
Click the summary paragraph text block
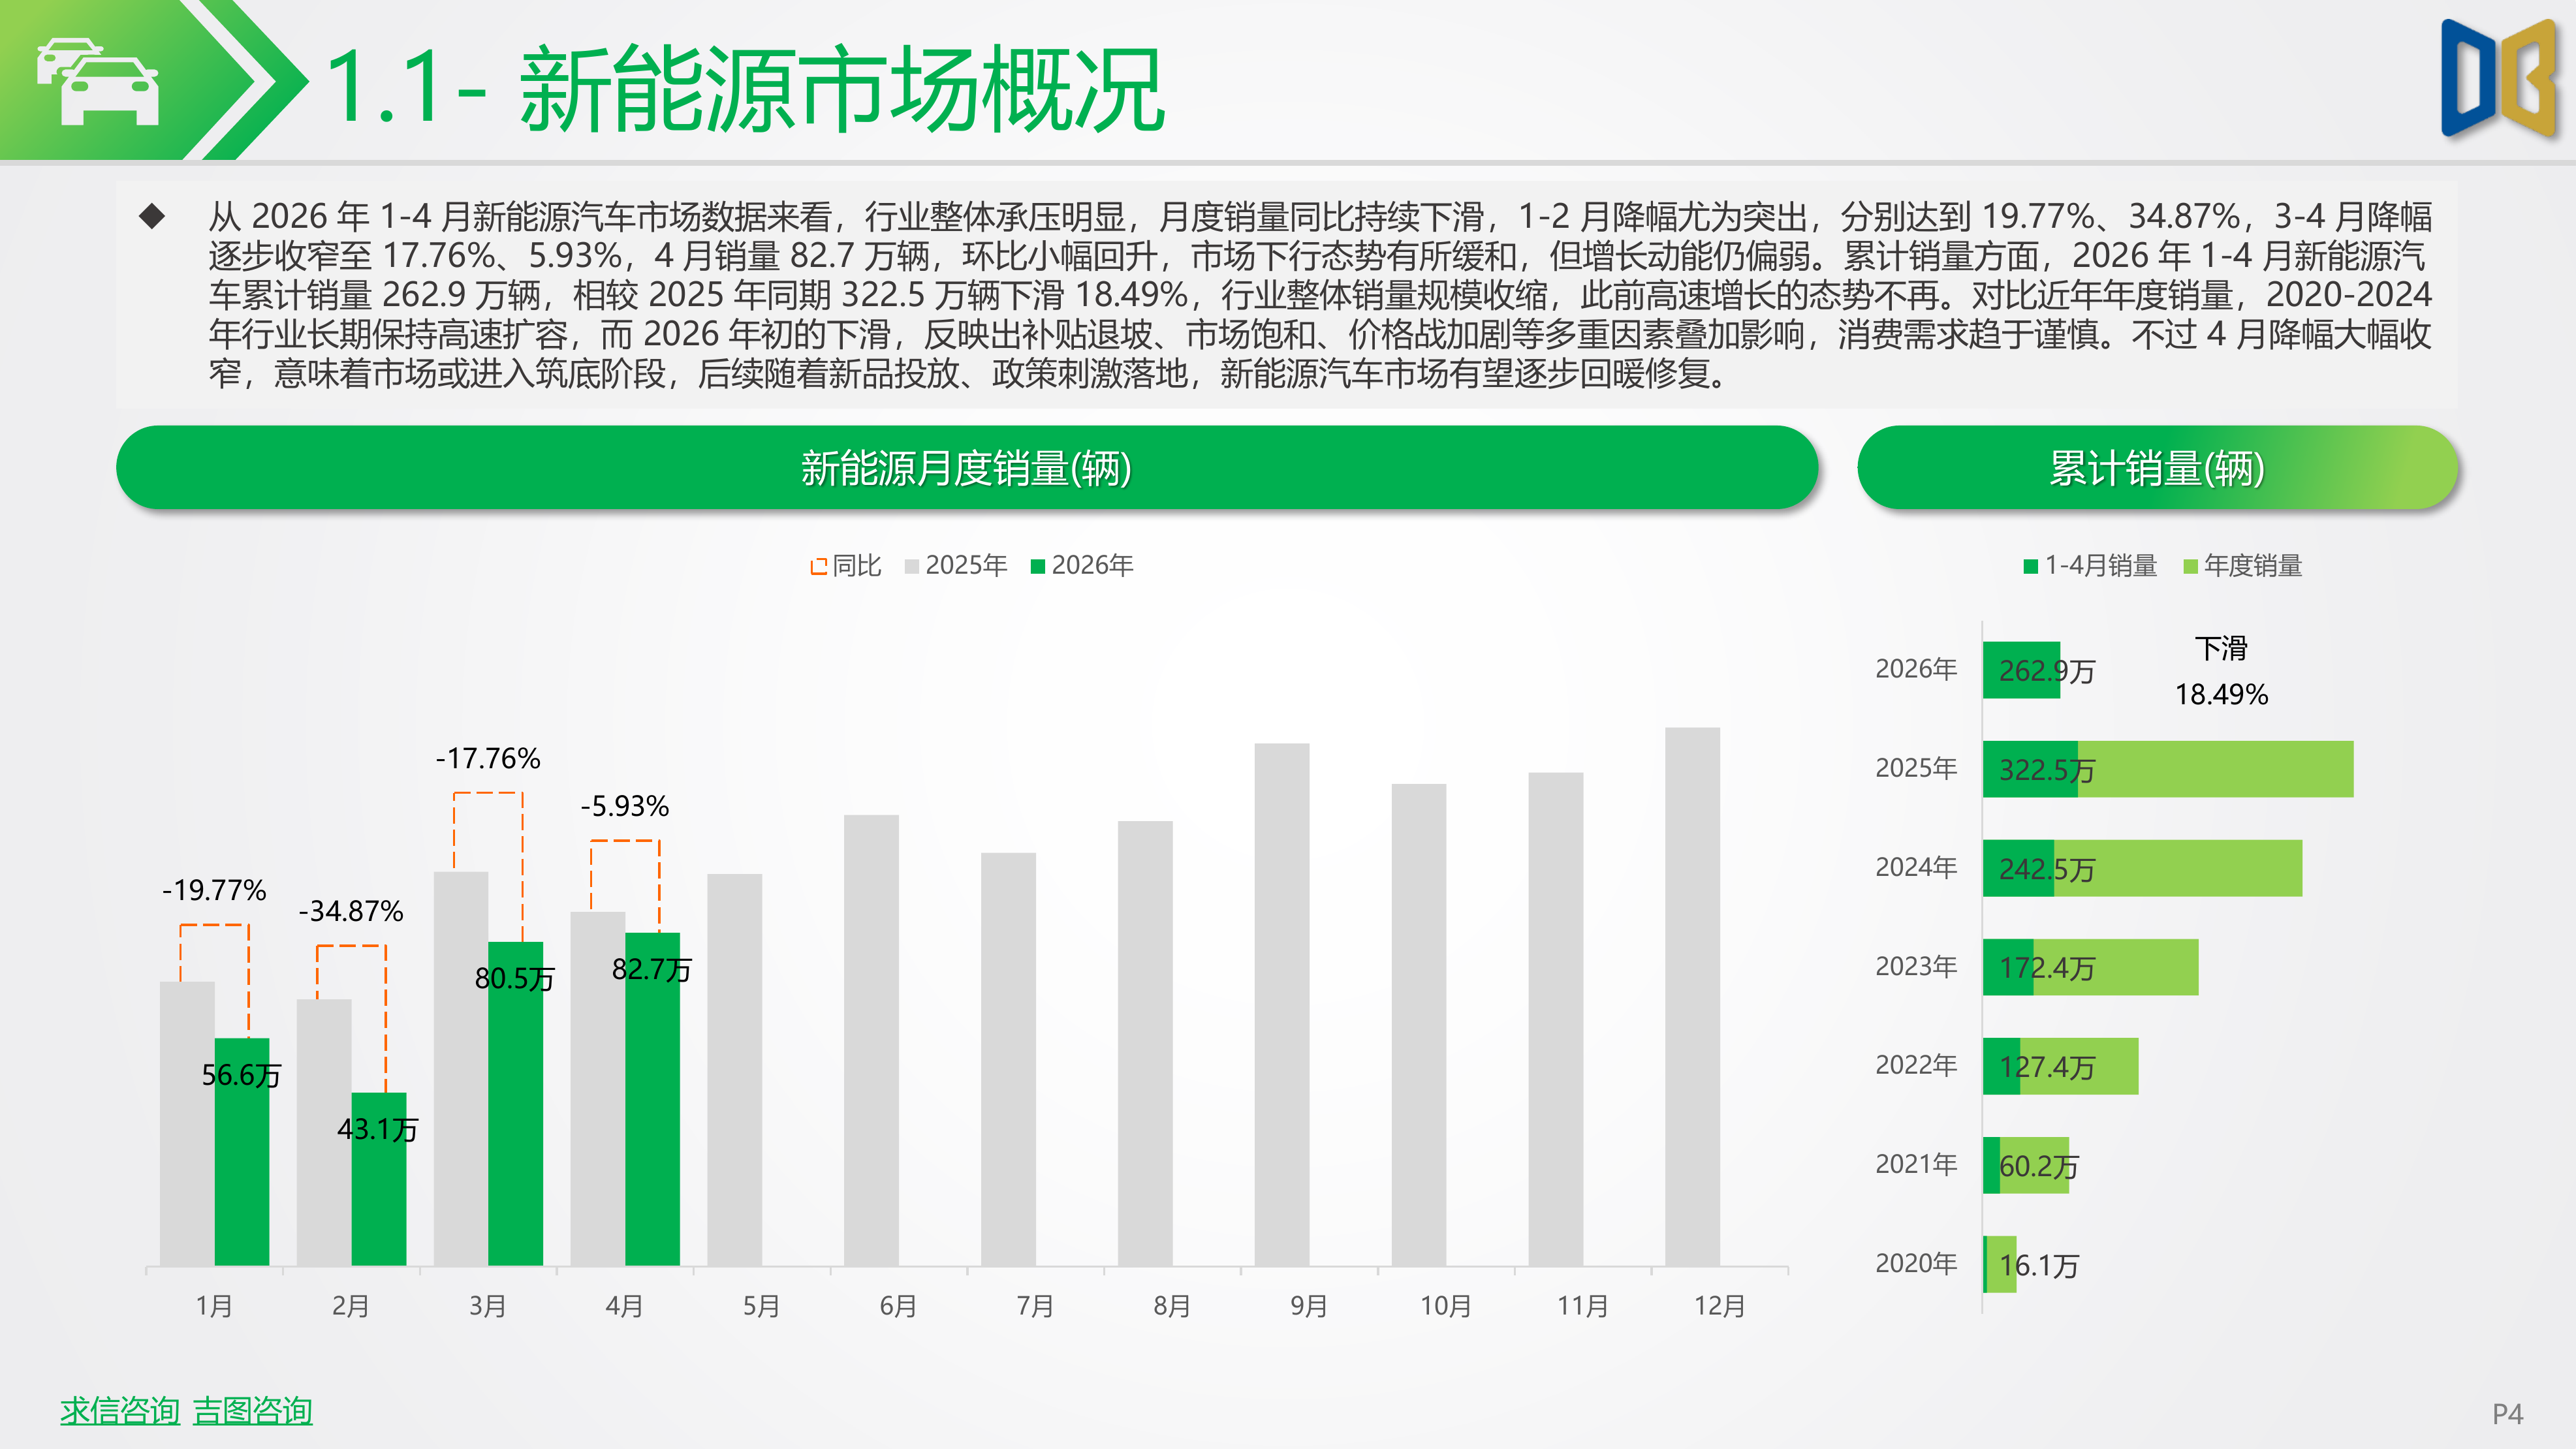point(1320,295)
